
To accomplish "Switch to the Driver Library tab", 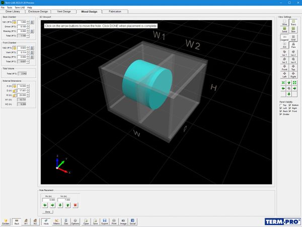I will pyautogui.click(x=13, y=12).
